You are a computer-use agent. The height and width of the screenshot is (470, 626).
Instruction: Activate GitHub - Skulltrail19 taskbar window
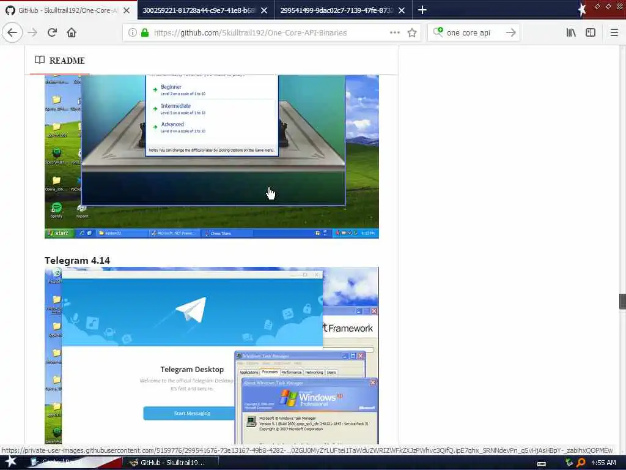(x=170, y=463)
